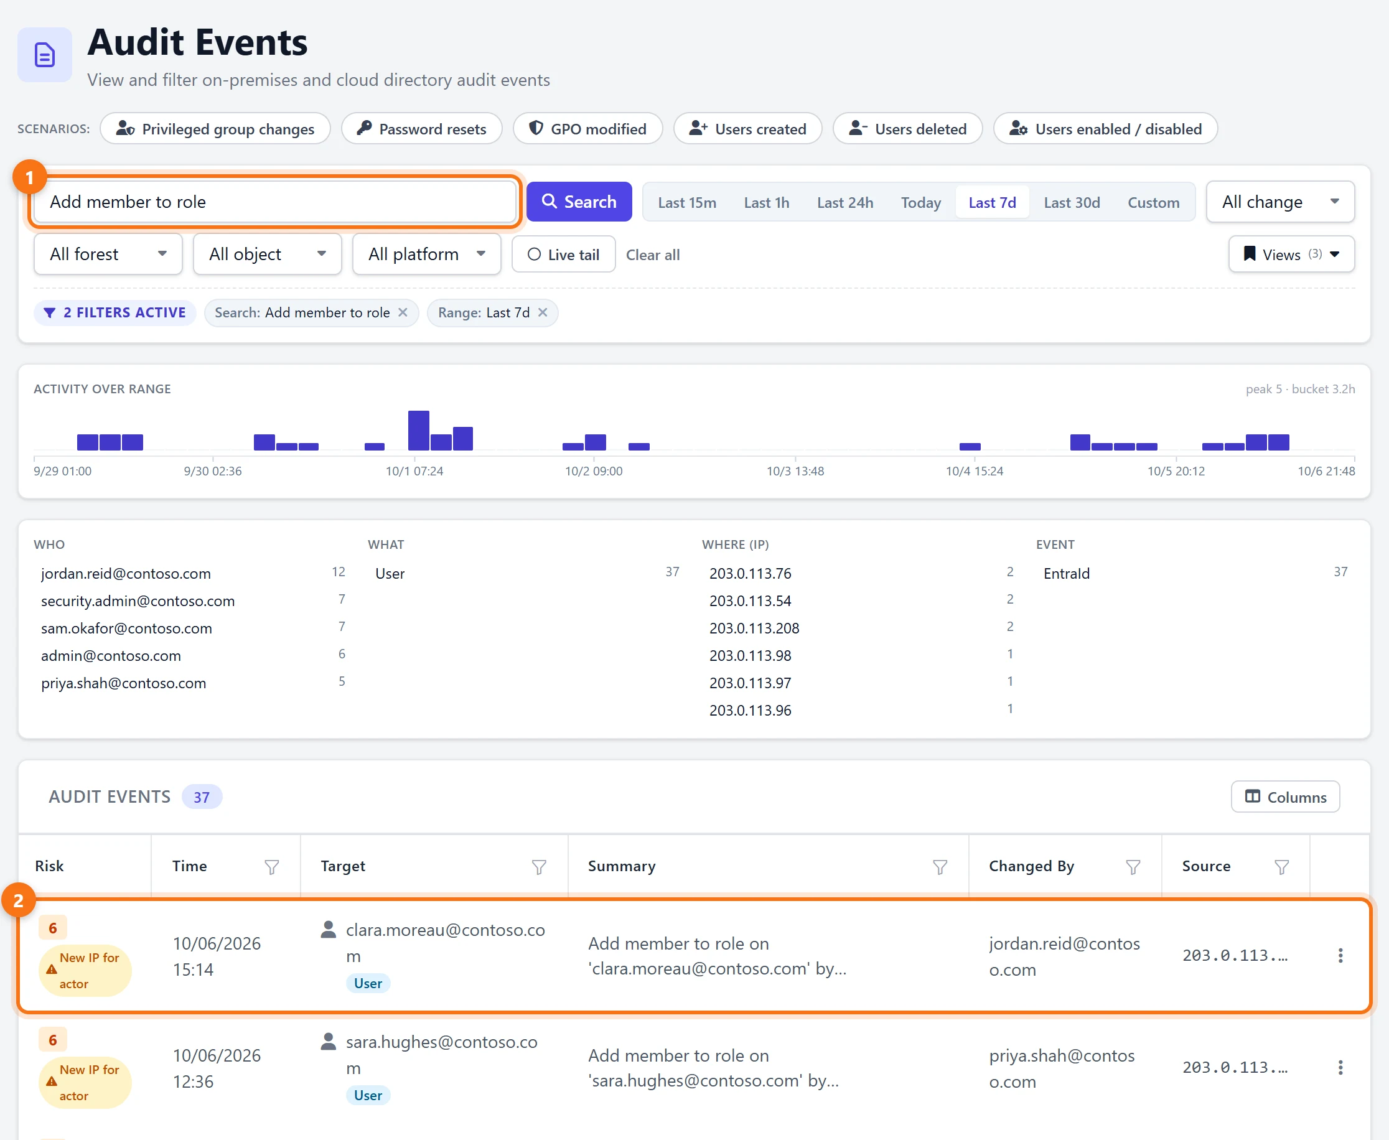Screen dimensions: 1389x1140
Task: Click the Target column filter icon
Action: pyautogui.click(x=538, y=867)
